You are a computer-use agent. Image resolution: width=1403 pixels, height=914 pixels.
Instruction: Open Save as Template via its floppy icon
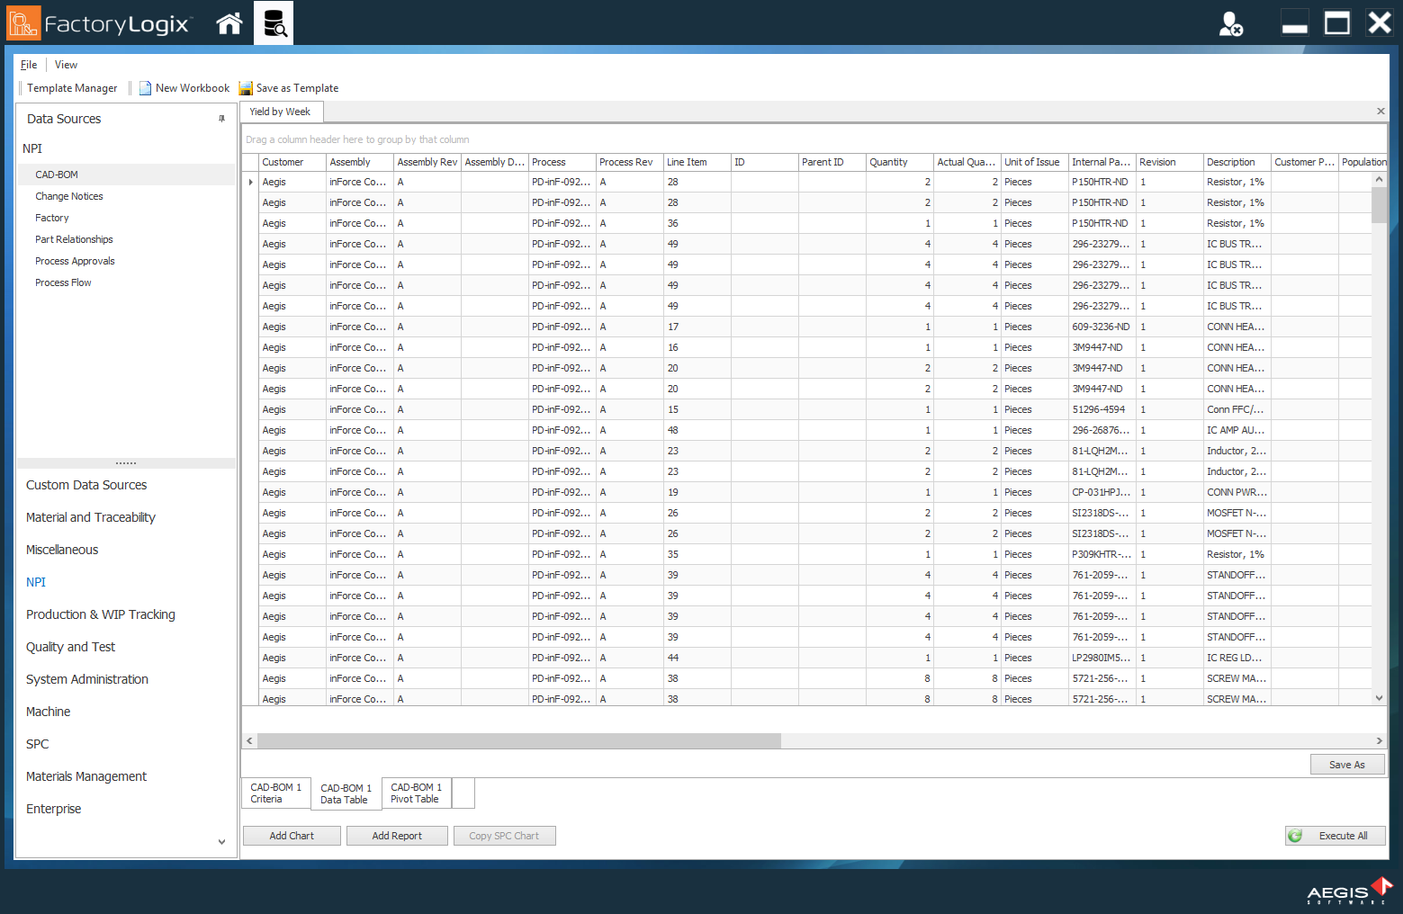tap(247, 87)
